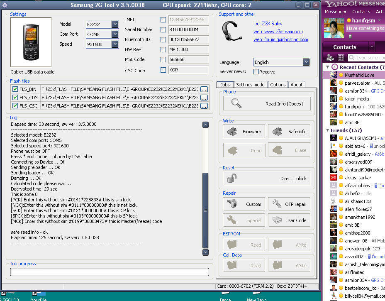
Task: Switch to the Settings model tab
Action: [251, 85]
